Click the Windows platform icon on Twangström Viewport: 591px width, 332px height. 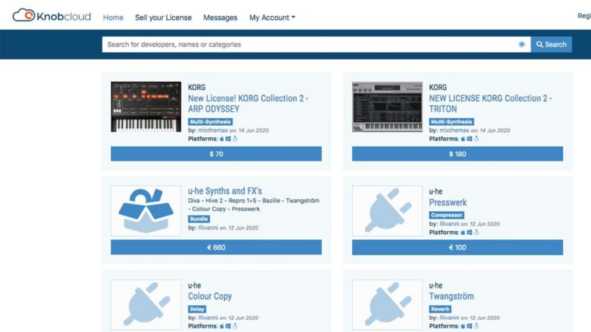coord(469,326)
